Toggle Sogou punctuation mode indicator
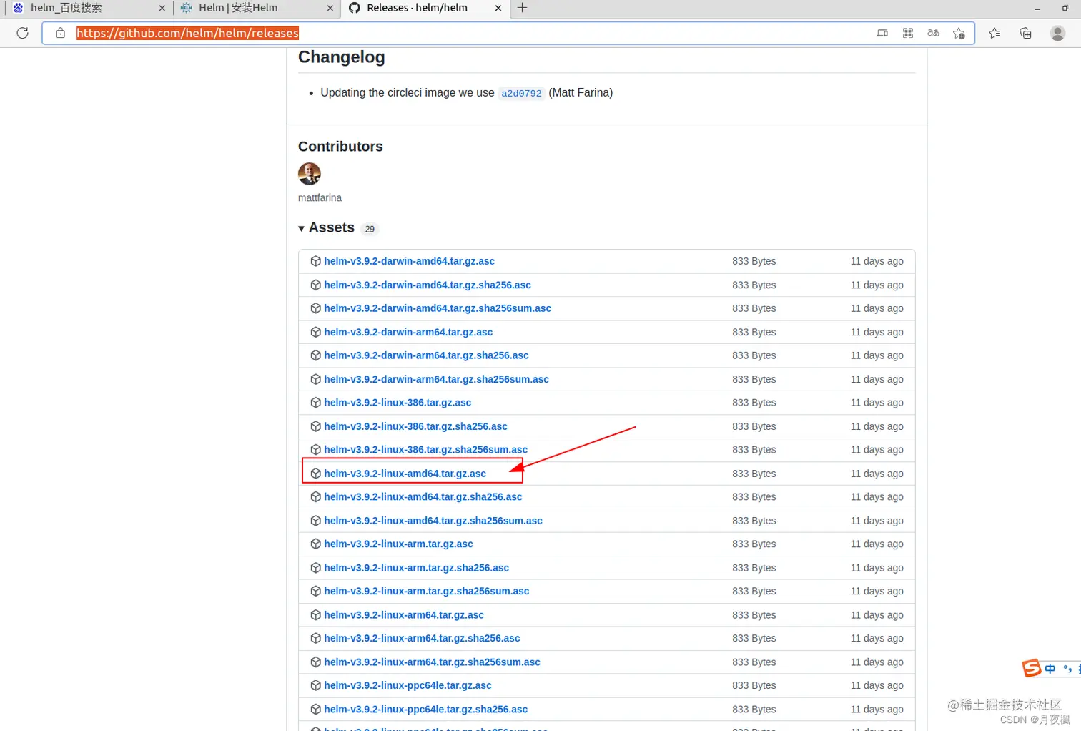The height and width of the screenshot is (731, 1081). click(x=1067, y=669)
